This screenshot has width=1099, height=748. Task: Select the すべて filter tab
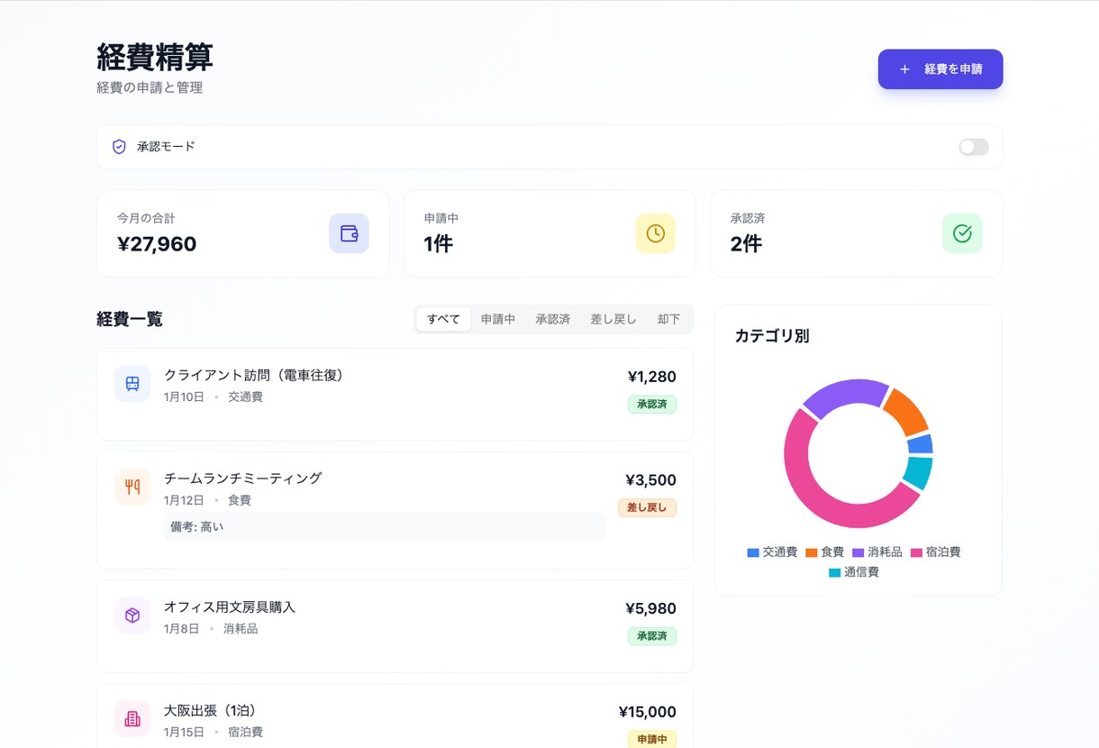pos(443,319)
